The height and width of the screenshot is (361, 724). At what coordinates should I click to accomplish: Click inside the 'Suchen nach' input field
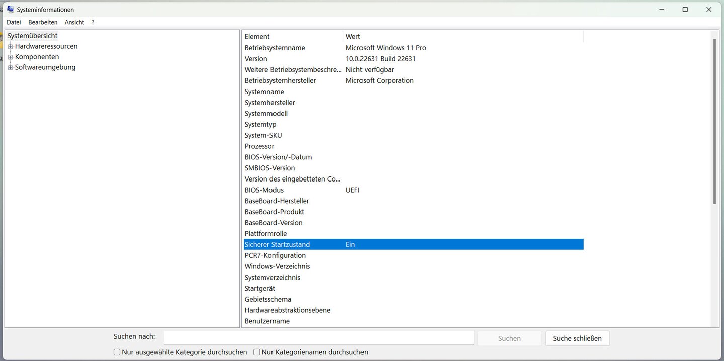(x=319, y=337)
